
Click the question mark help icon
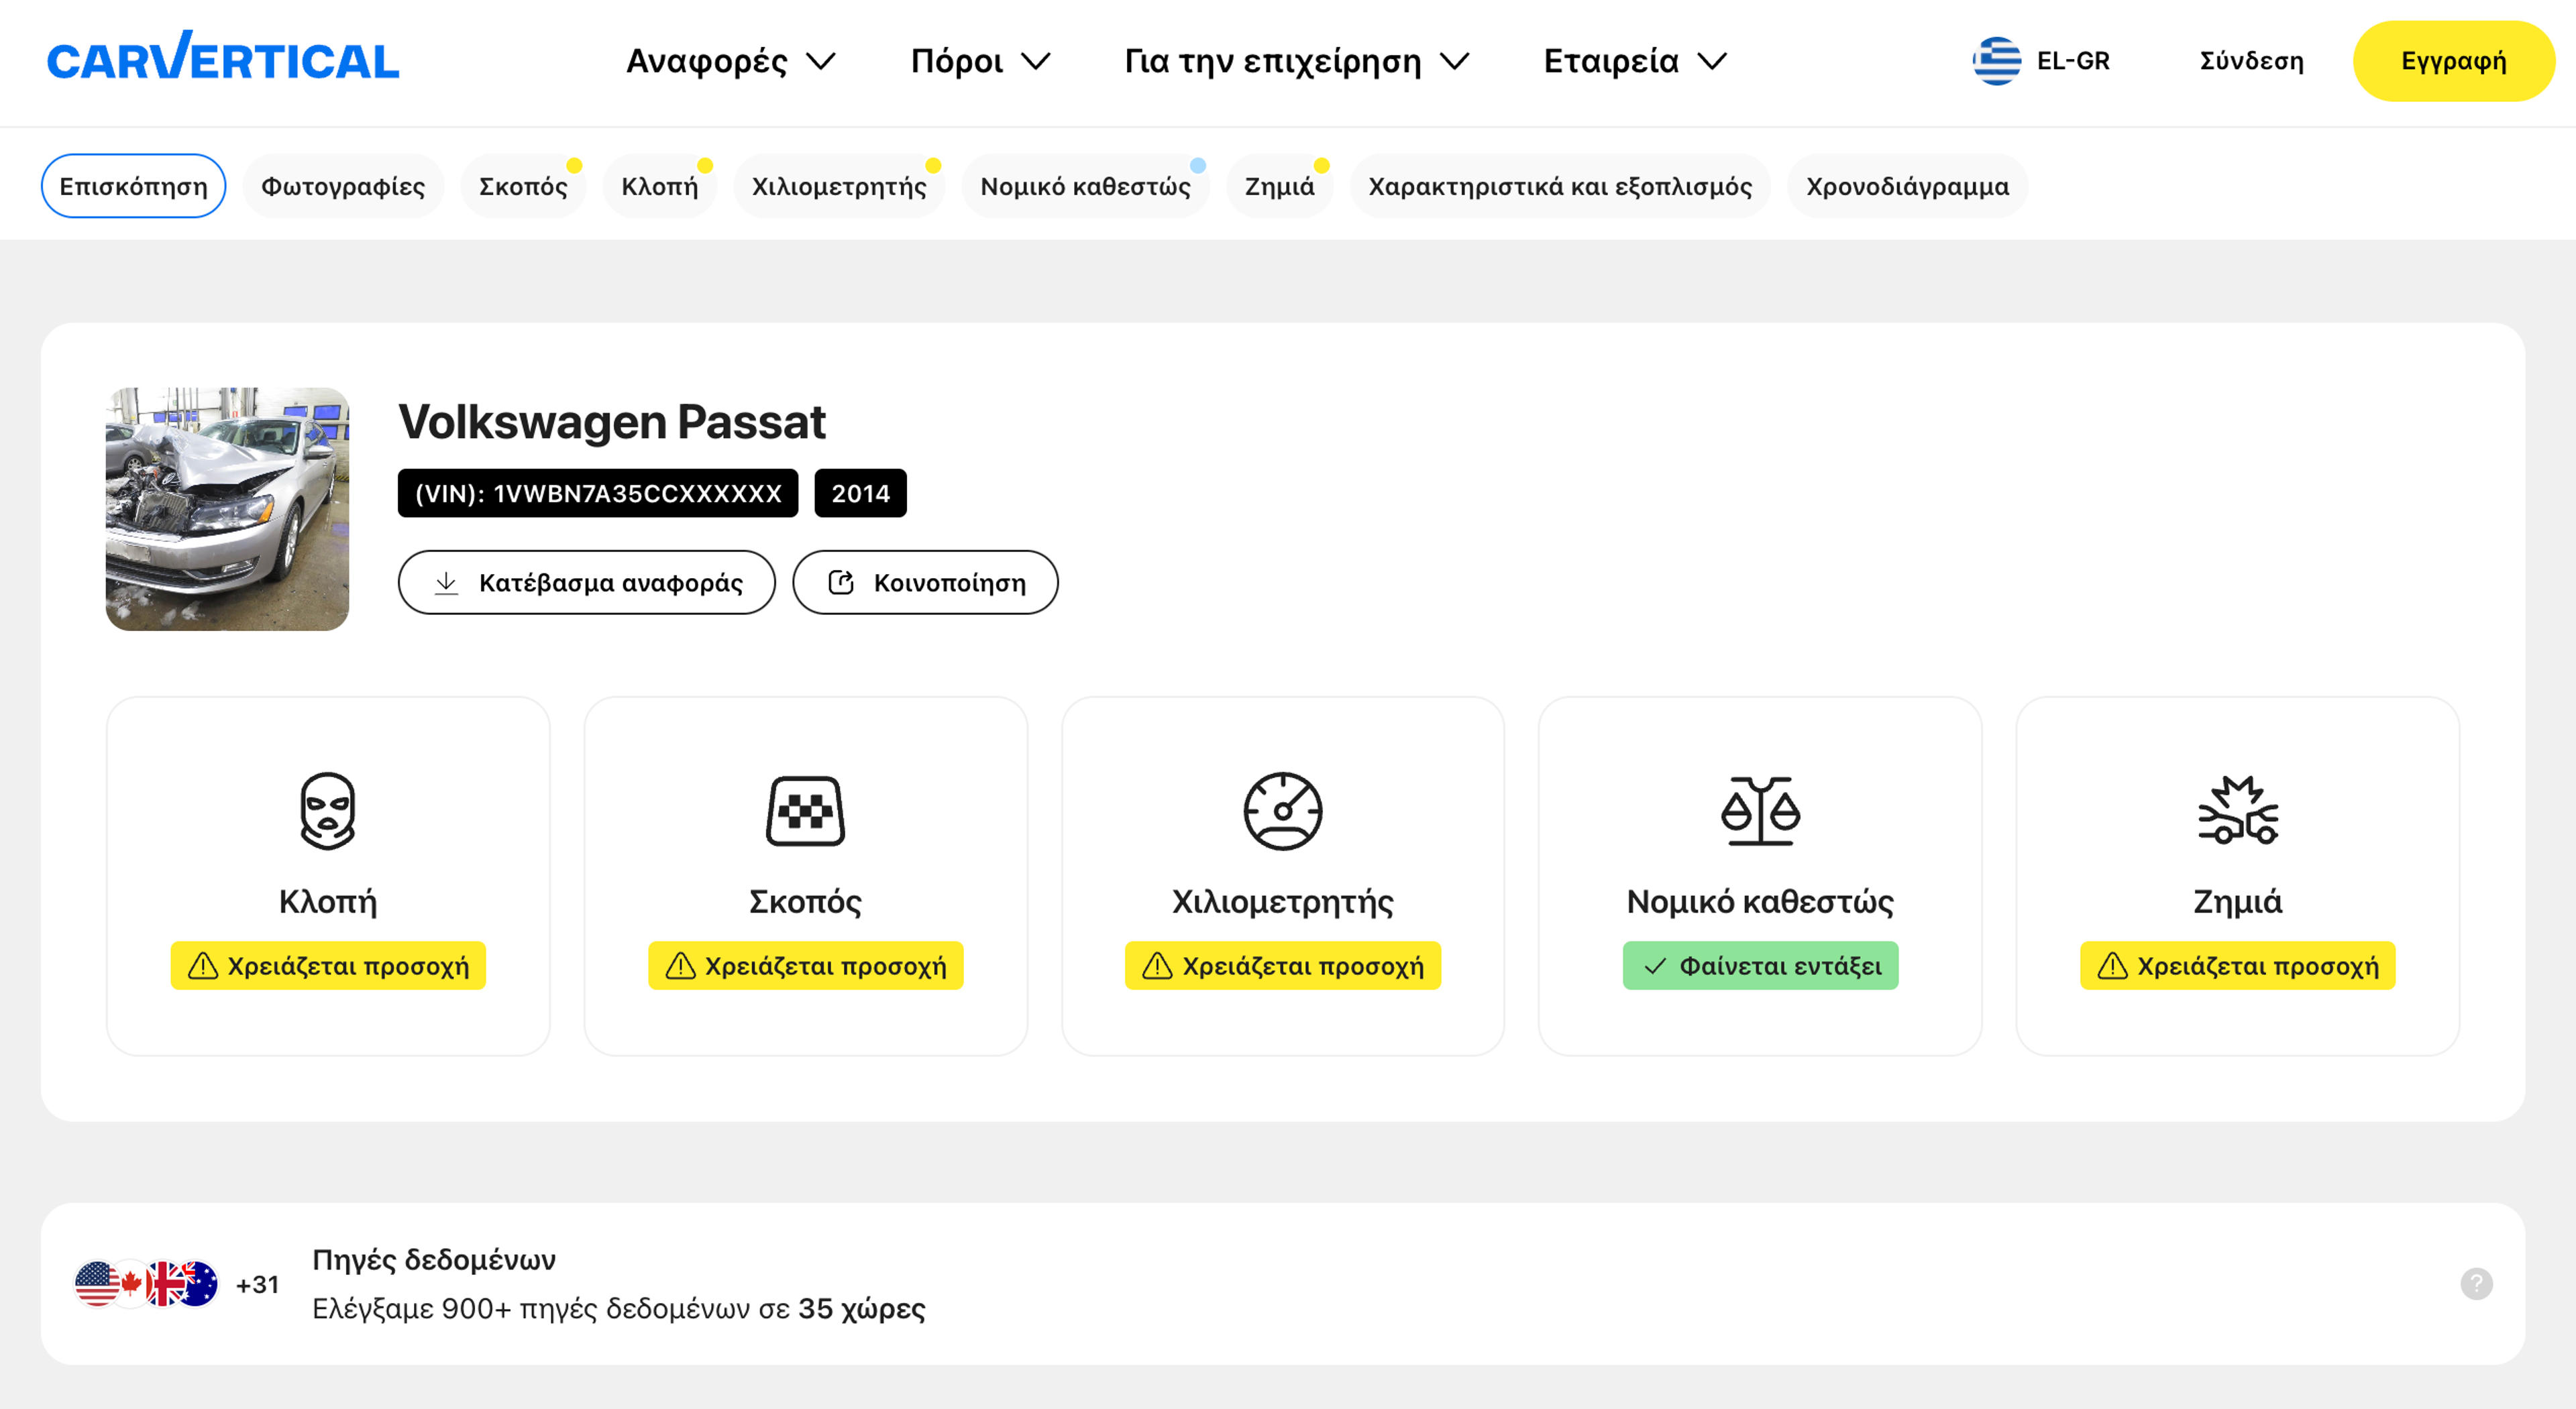(x=2476, y=1283)
